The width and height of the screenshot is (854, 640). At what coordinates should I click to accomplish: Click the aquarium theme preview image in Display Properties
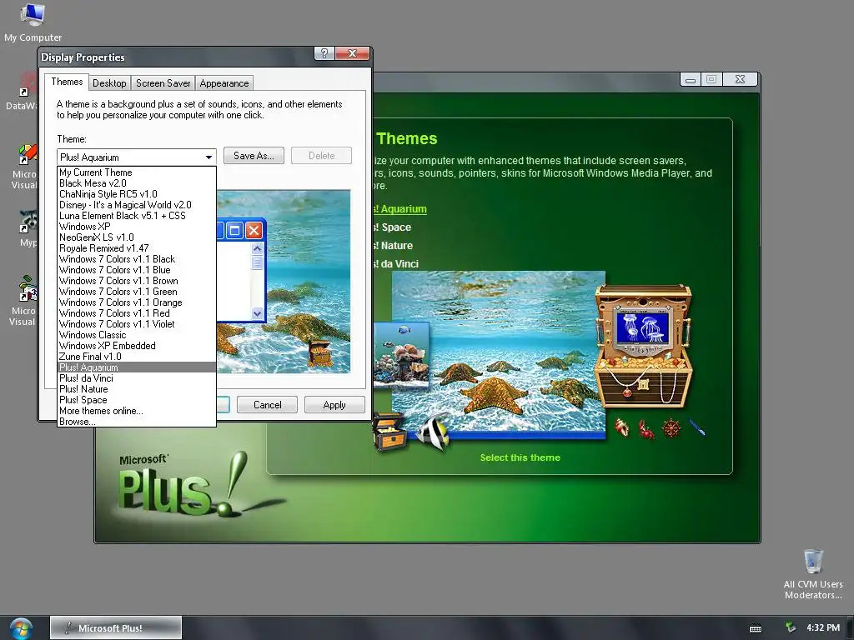(x=284, y=282)
